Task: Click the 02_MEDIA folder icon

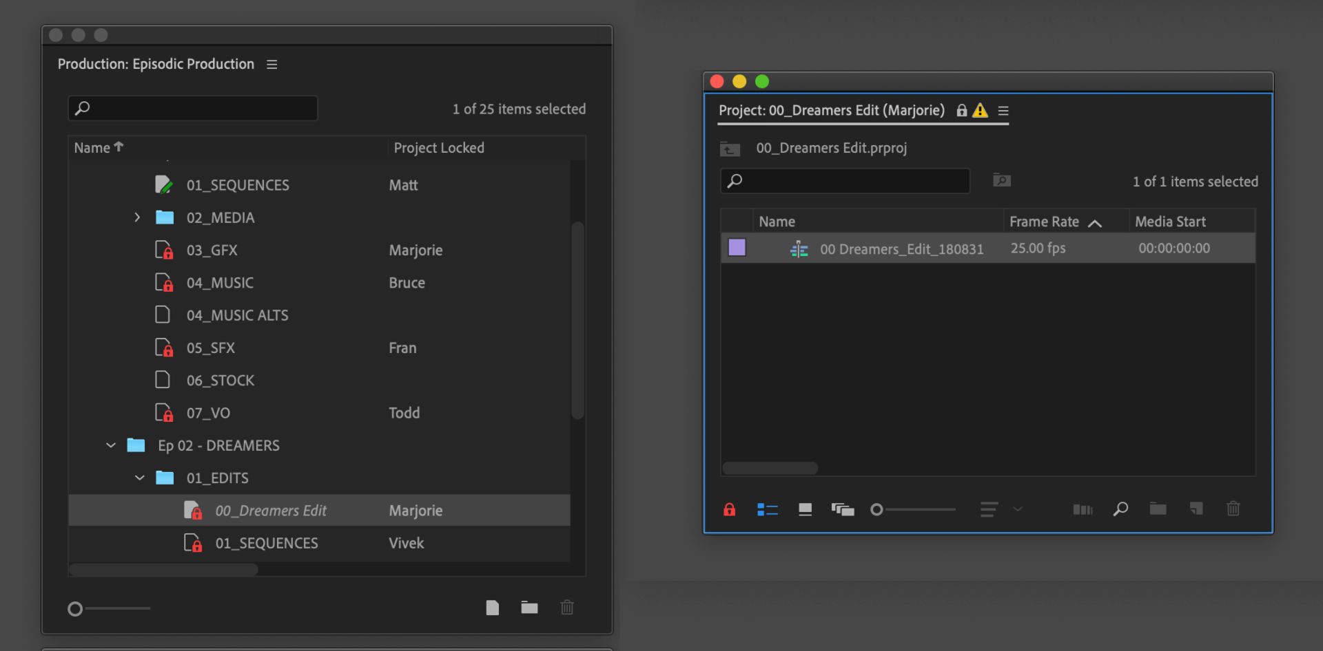Action: 165,217
